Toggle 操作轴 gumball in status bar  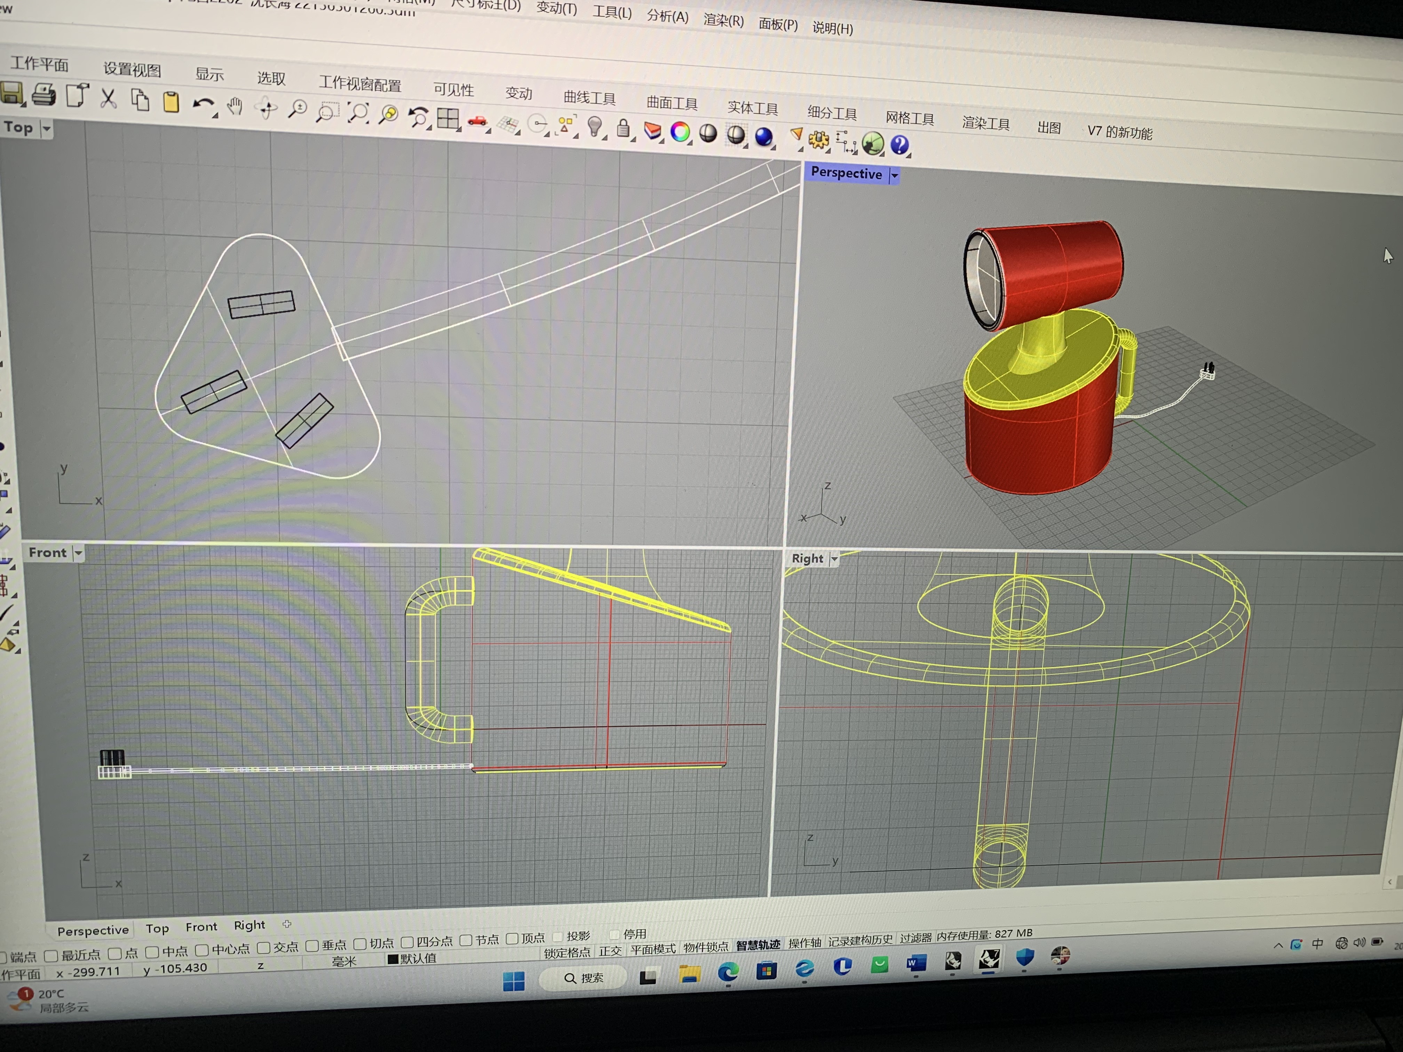pos(804,943)
